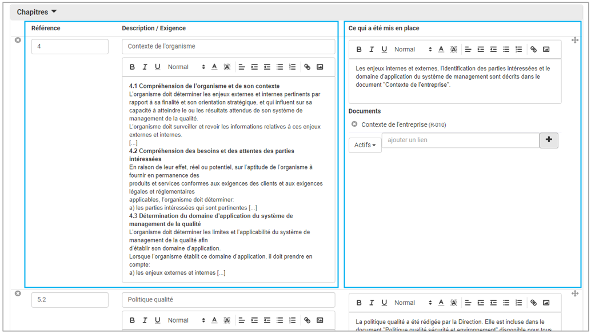The image size is (591, 334).
Task: Remove the 'Contexte de l'entreprise' document link
Action: click(354, 124)
